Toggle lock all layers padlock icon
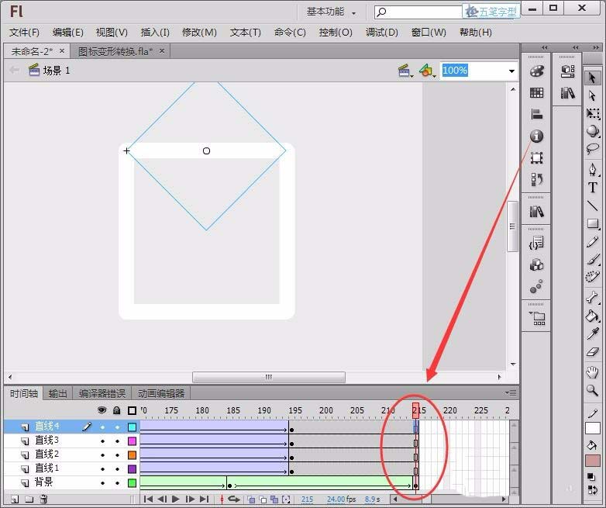The height and width of the screenshot is (508, 606). (x=117, y=410)
